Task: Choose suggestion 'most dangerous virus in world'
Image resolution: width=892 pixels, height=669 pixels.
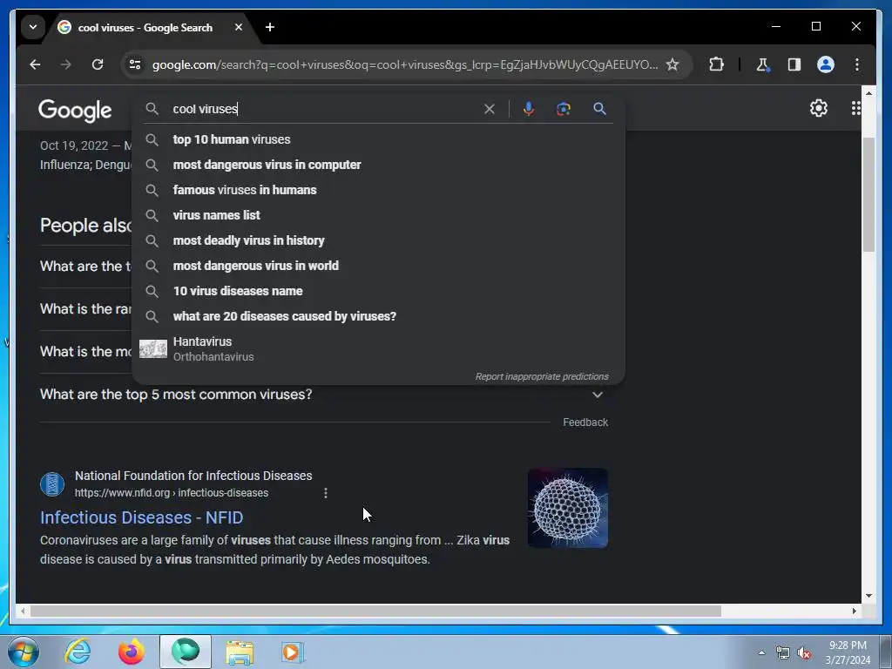Action: pos(378,266)
